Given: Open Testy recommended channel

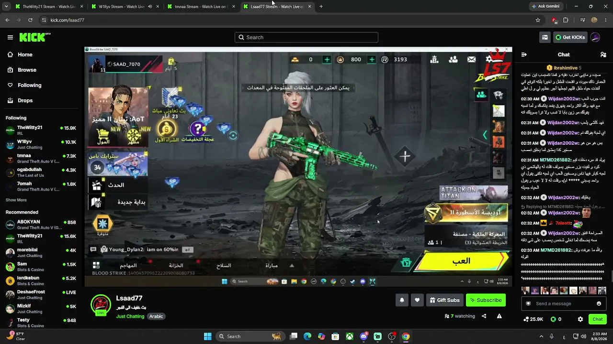Looking at the screenshot, I should pos(41,322).
